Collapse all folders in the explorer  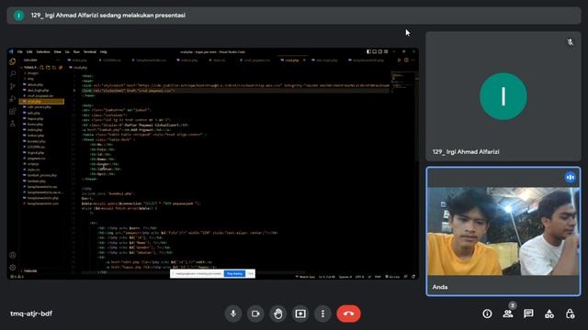(61, 68)
